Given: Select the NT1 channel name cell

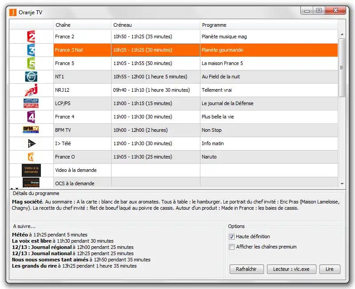Looking at the screenshot, I should coord(82,77).
